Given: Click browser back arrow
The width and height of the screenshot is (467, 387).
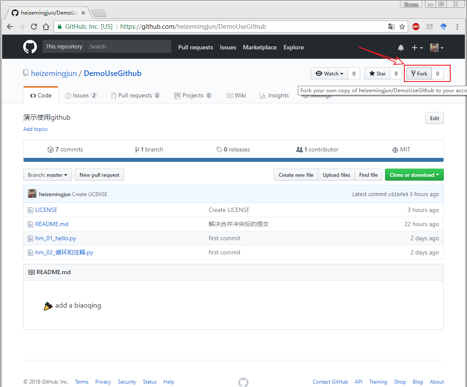Looking at the screenshot, I should click(10, 27).
